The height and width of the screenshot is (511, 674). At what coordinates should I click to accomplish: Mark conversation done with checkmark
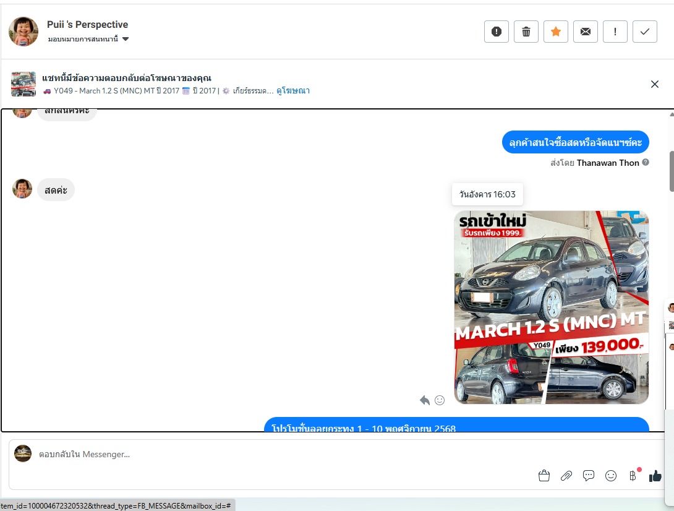(645, 32)
